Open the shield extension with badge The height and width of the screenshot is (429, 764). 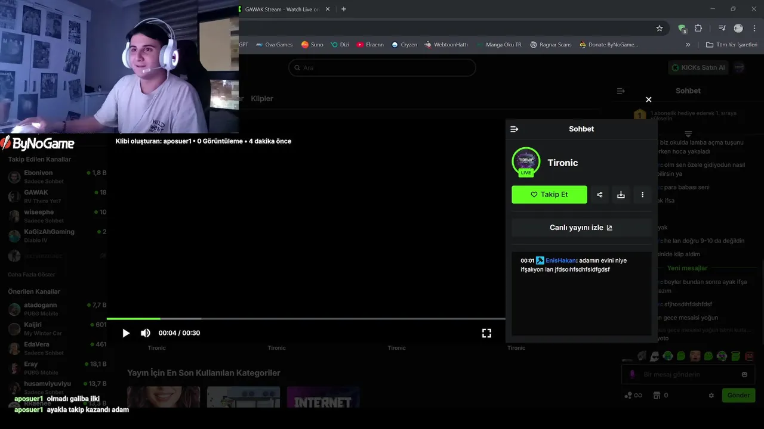pos(682,28)
